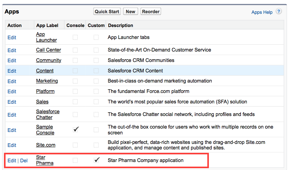The image size is (291, 170).
Task: Click the Quick Start button
Action: [107, 11]
